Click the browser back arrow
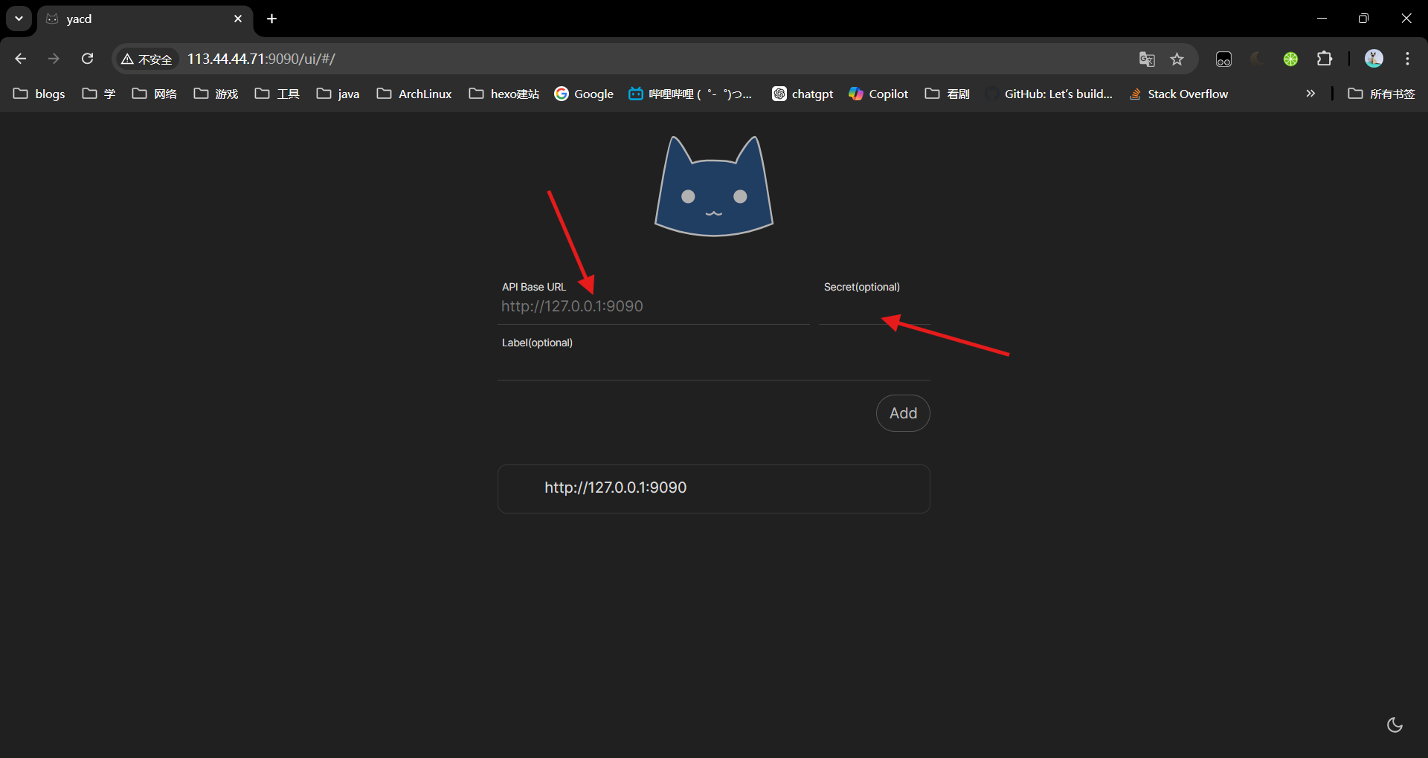Viewport: 1428px width, 758px height. coord(20,59)
